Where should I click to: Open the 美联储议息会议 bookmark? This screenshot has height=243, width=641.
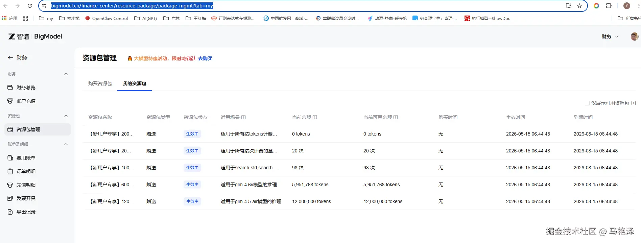337,18
